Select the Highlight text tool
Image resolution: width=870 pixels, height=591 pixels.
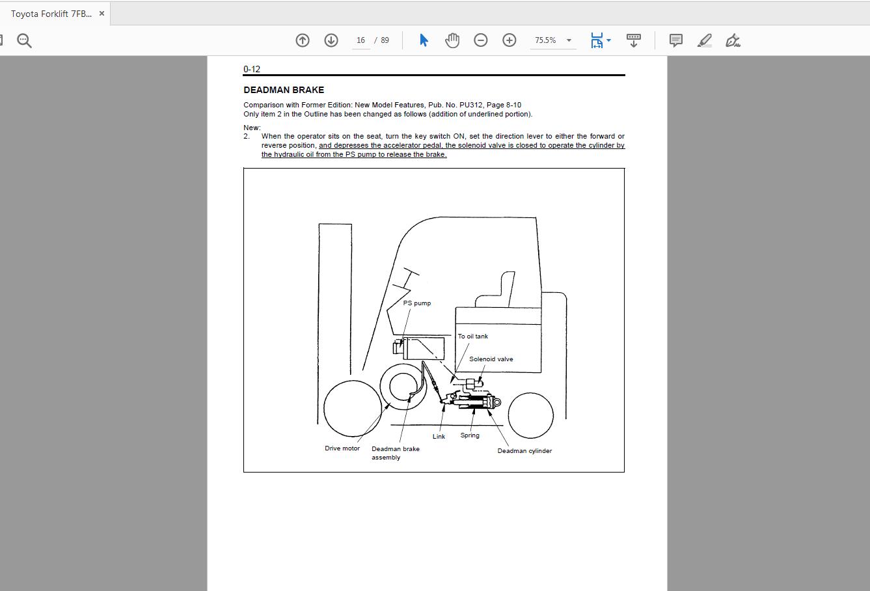point(704,40)
